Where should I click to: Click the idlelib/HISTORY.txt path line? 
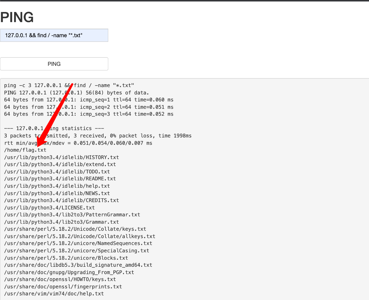tap(61, 157)
